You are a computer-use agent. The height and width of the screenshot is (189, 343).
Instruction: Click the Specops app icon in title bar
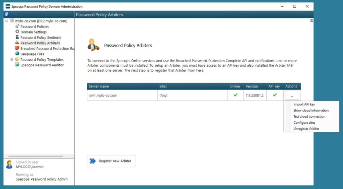(x=8, y=6)
